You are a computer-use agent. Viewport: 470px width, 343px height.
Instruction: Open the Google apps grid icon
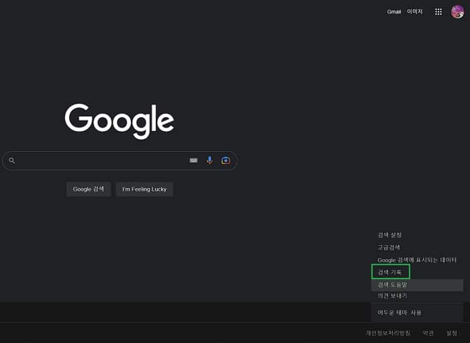coord(438,11)
